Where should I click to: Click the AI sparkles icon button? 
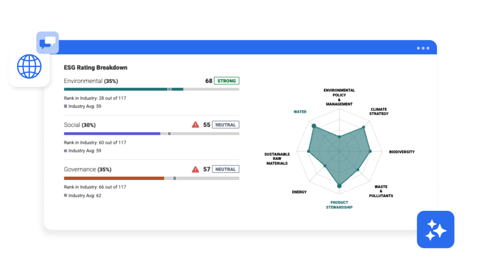(435, 229)
